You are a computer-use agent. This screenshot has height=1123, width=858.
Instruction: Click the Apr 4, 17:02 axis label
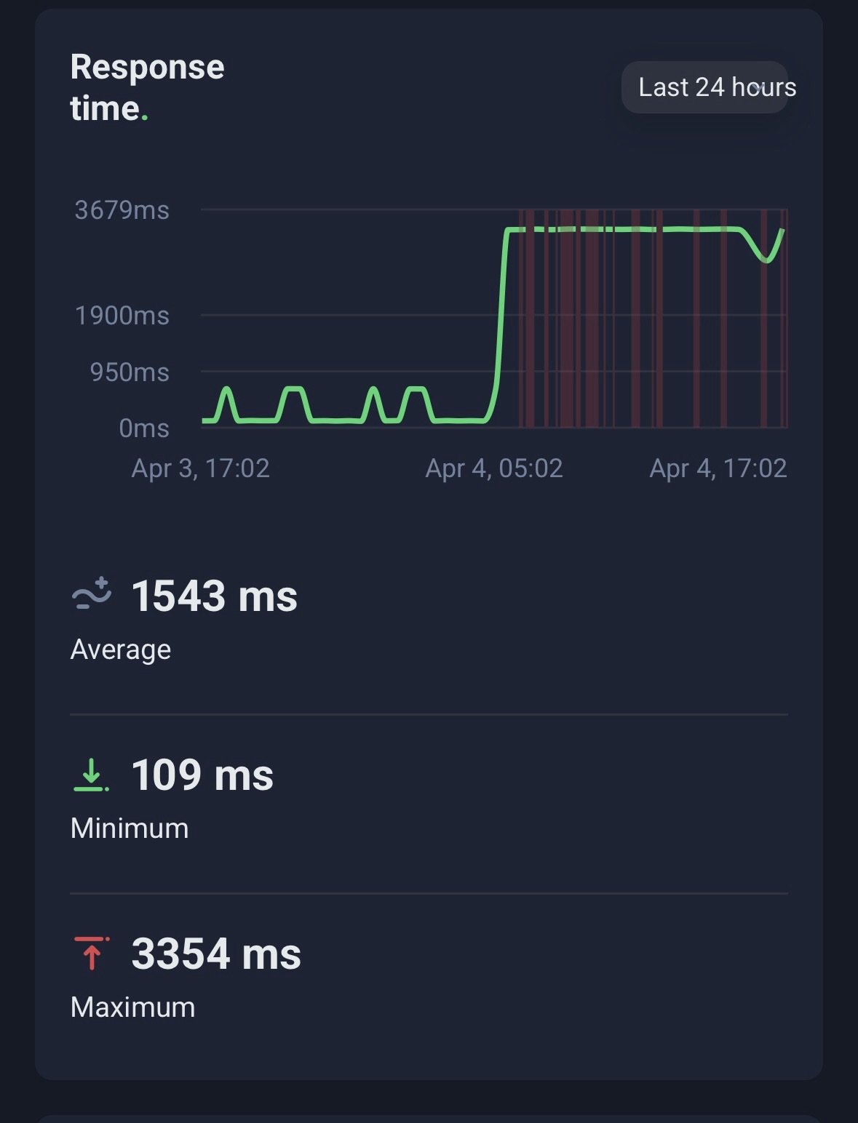pos(718,468)
